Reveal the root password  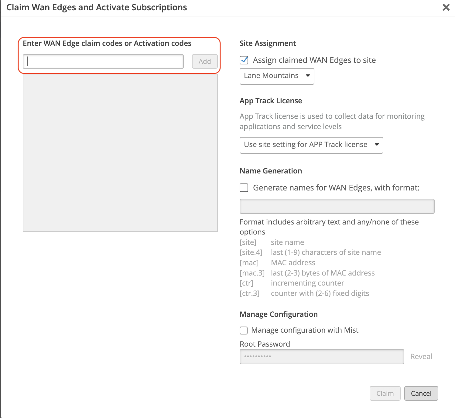(x=421, y=357)
